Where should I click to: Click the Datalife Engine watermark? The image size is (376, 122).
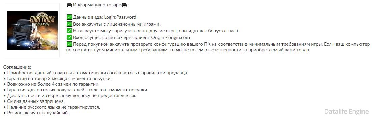coord(346,111)
